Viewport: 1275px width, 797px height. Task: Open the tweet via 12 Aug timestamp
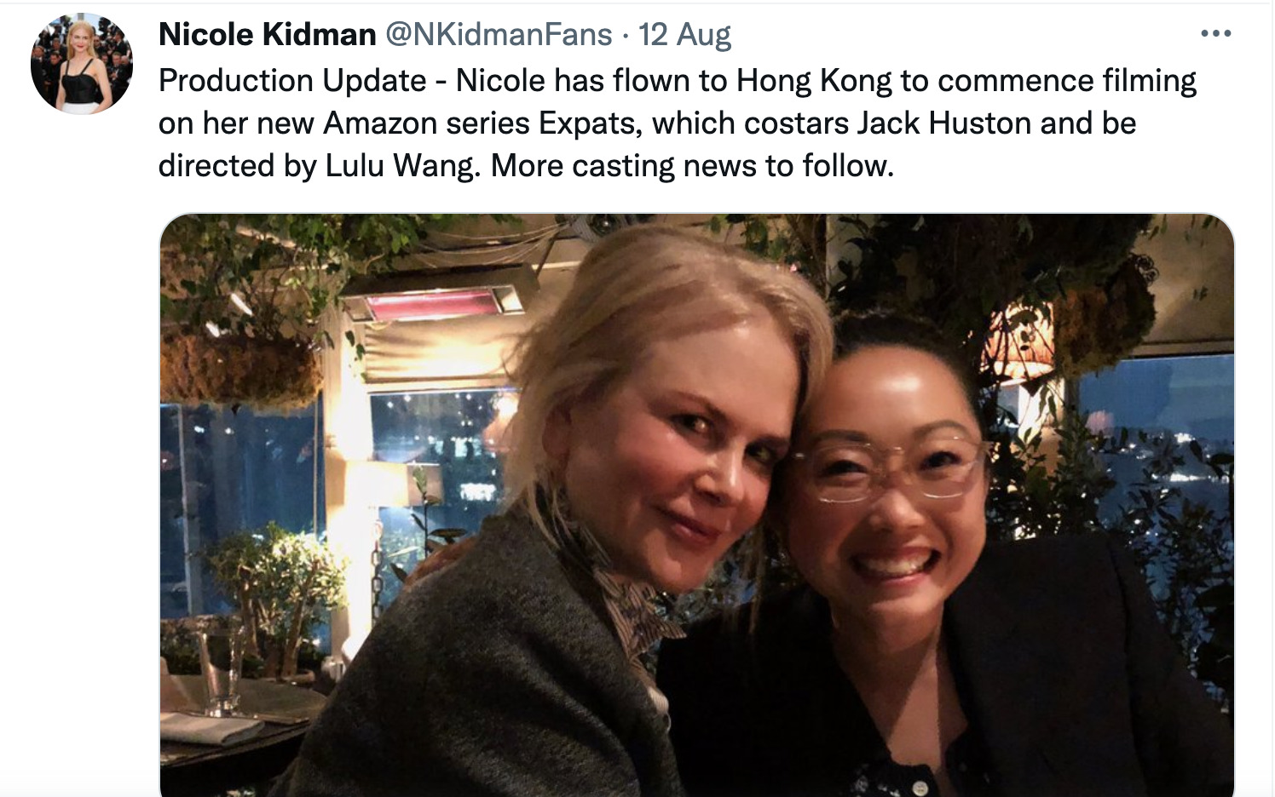[684, 34]
